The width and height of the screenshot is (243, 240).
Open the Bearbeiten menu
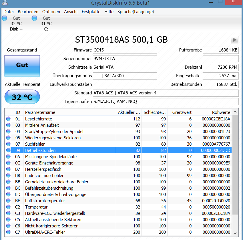click(28, 12)
